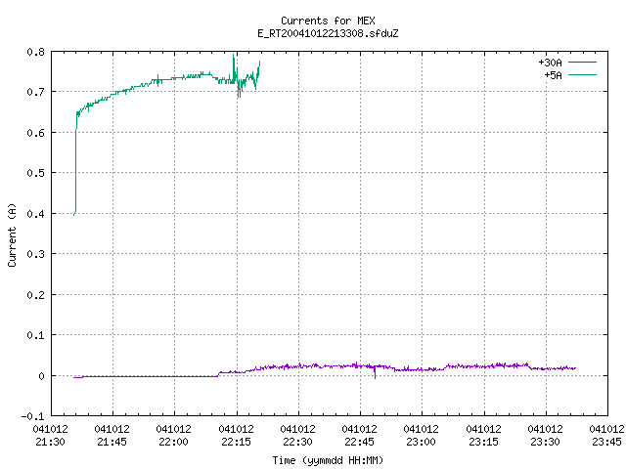Click the purple +30A downward dip near 22:48
This screenshot has width=626, height=469.
point(375,376)
